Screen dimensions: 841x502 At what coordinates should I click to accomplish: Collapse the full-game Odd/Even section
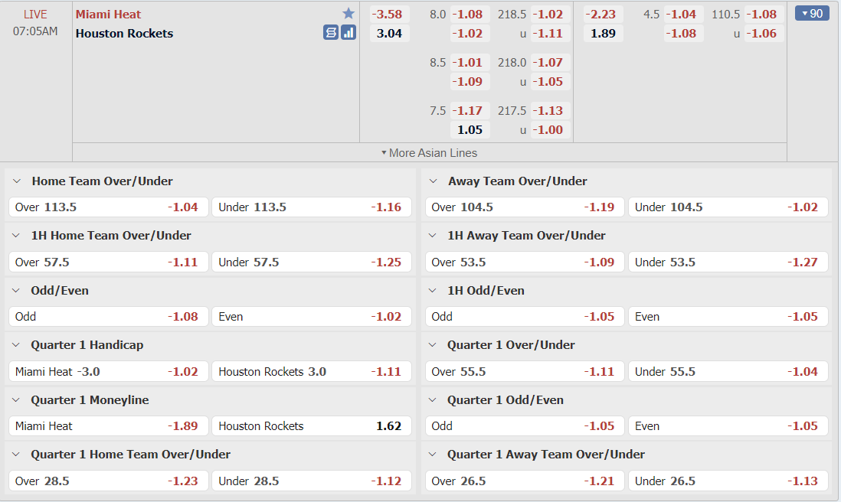tap(16, 290)
